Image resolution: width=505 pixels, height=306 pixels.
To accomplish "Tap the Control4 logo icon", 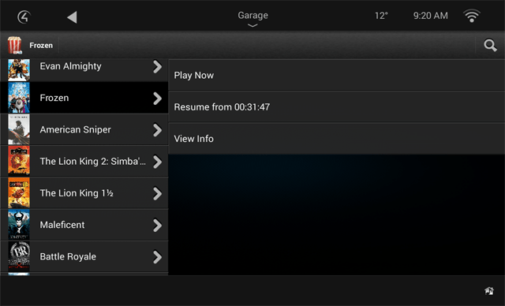I will [x=24, y=17].
